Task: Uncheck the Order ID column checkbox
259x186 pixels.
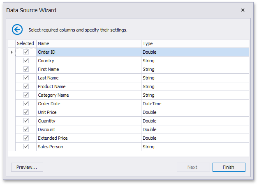Action: pyautogui.click(x=26, y=52)
